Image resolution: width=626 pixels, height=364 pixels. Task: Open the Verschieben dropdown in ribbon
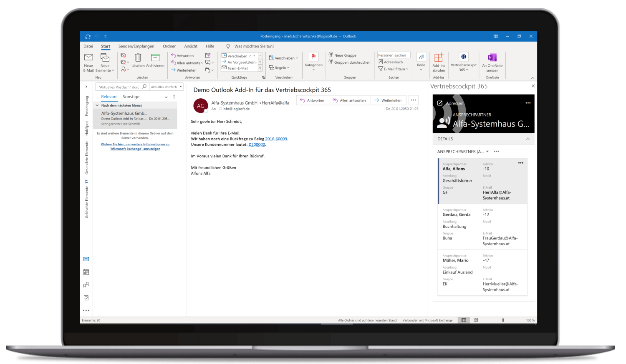283,58
